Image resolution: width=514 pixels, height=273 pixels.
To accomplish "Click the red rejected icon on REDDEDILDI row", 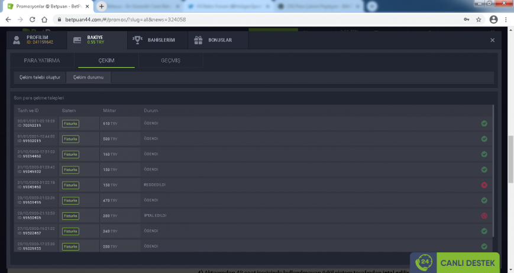I will [484, 185].
